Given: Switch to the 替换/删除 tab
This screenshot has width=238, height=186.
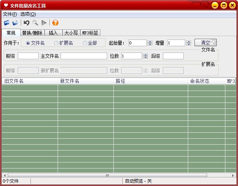Looking at the screenshot, I should click(32, 33).
